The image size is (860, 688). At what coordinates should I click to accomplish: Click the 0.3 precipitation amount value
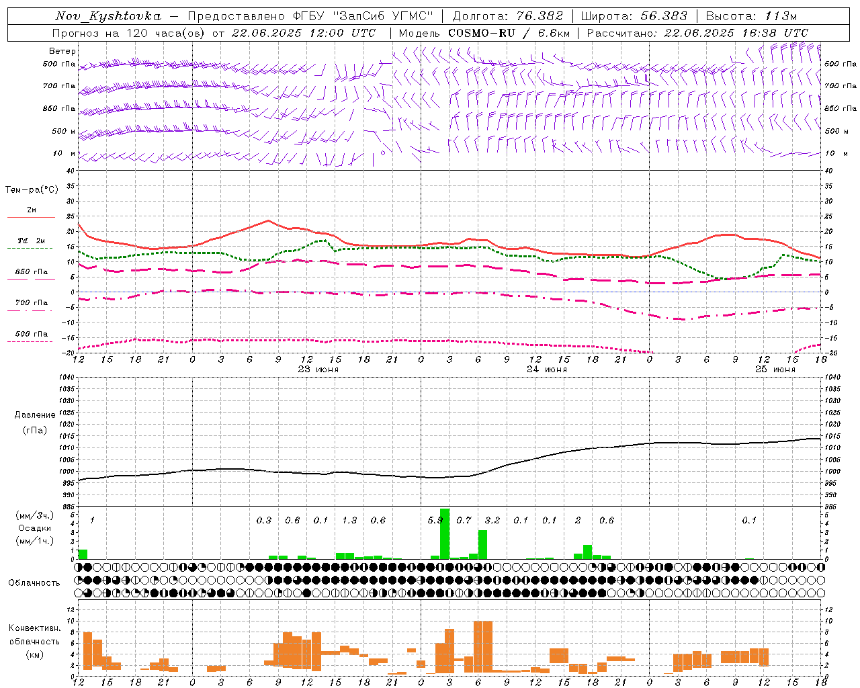264,520
